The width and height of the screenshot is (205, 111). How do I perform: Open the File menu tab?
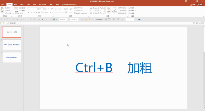tap(2, 5)
